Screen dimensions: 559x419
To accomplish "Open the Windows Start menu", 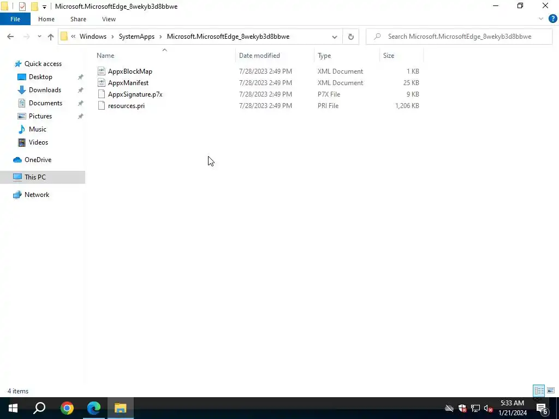I will point(13,408).
